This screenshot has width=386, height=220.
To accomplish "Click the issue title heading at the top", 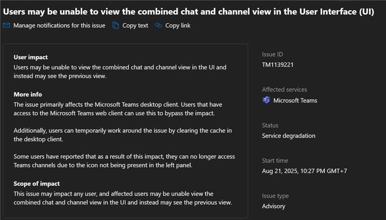I will click(x=189, y=11).
